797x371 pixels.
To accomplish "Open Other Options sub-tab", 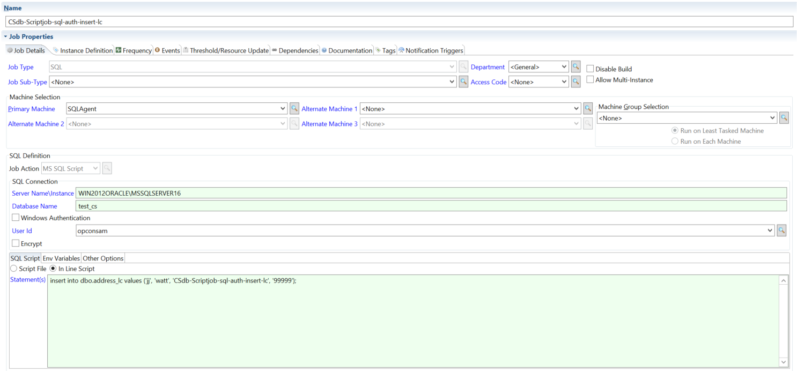I will click(x=103, y=258).
